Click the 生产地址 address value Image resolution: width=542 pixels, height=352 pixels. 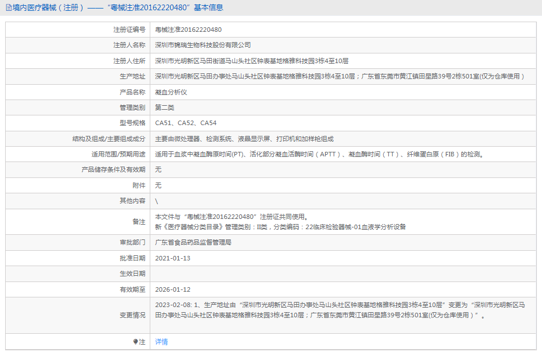coord(340,76)
